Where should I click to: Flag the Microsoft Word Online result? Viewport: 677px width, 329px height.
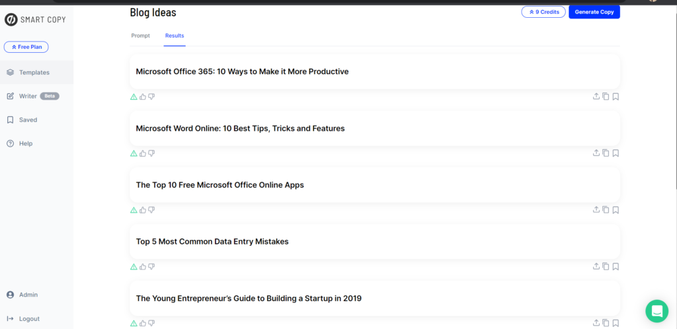tap(134, 153)
